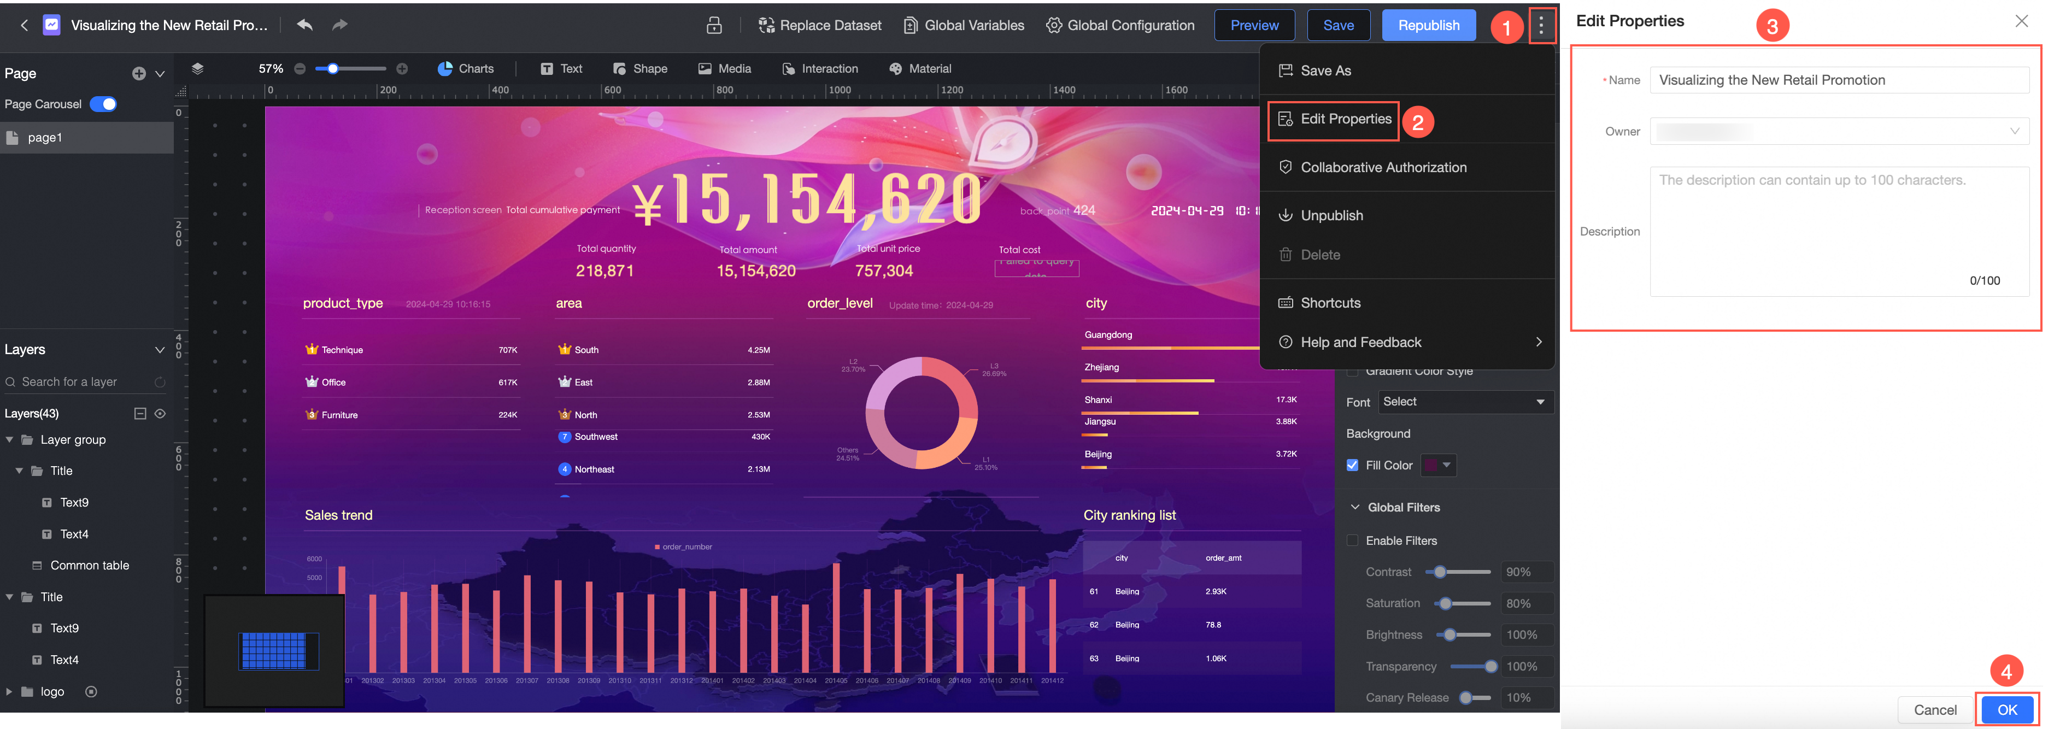Open the Fill Color swatch picker
2054x729 pixels.
[1439, 465]
